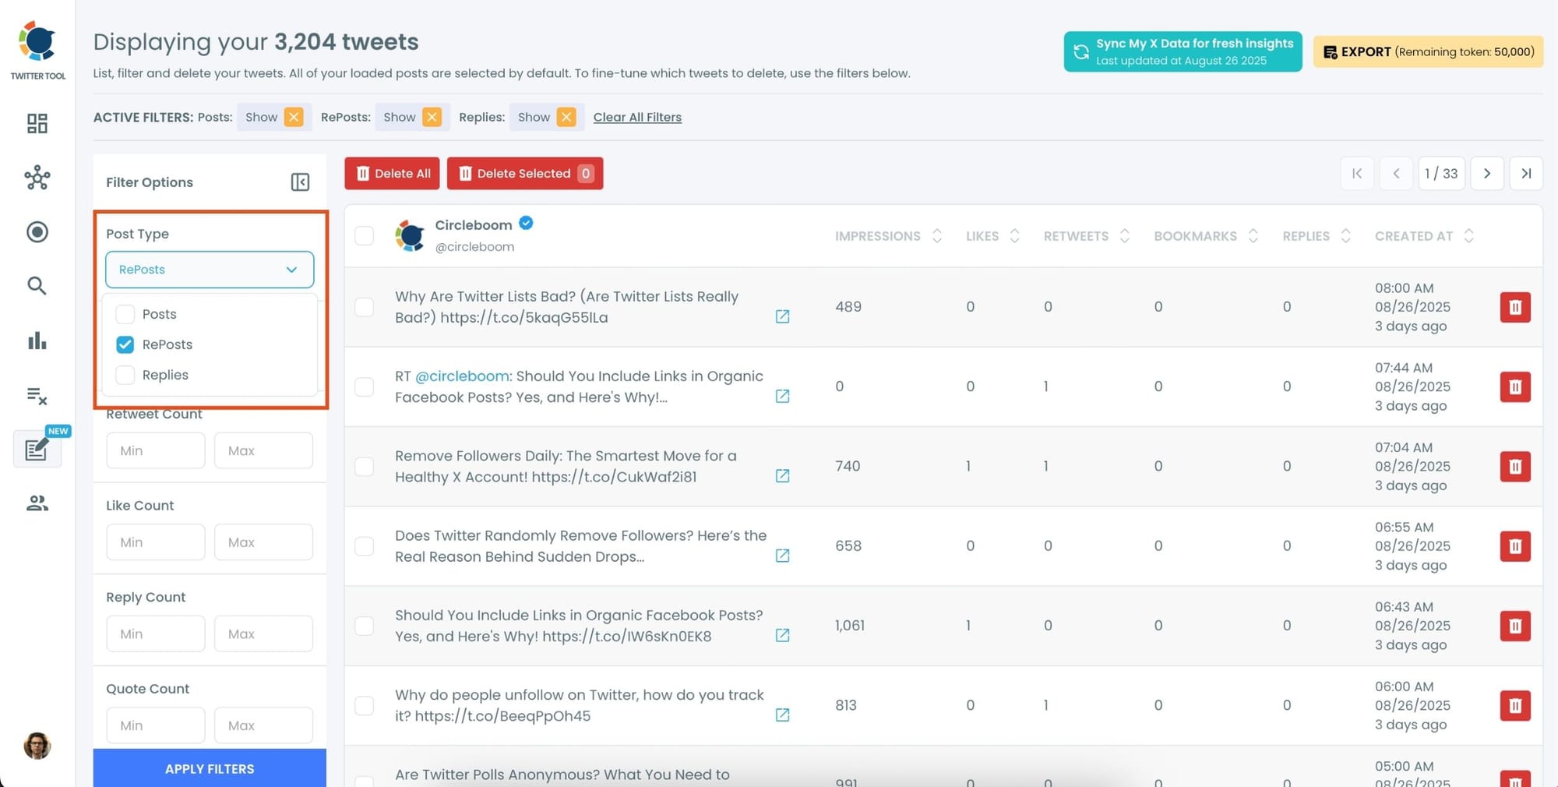Screen dimensions: 1558x787
Task: Remove the RePosts active filter
Action: click(x=432, y=117)
